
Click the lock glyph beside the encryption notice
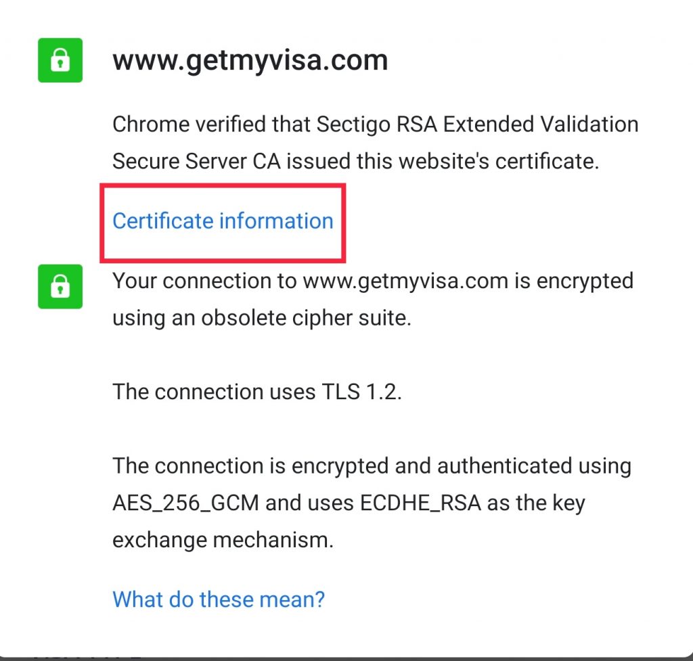click(60, 287)
